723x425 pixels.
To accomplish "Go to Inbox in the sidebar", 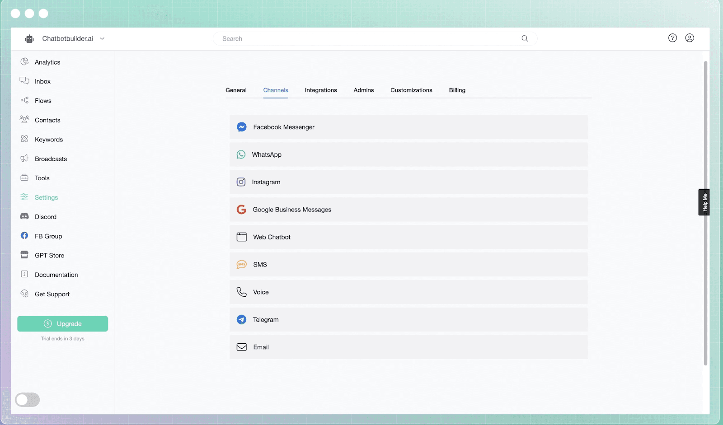I will tap(42, 81).
